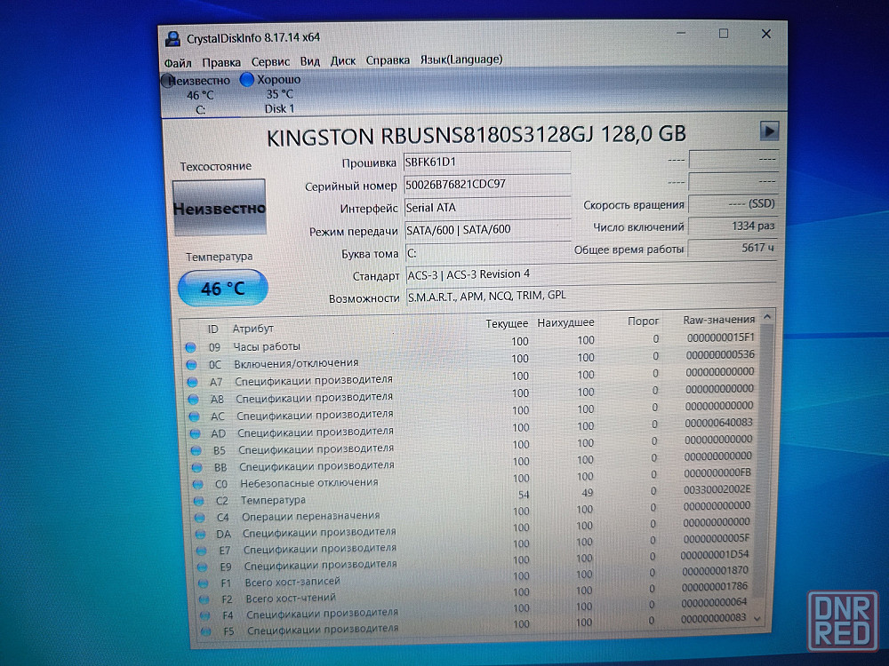Click the Всего хост-чтений attribute name
This screenshot has height=666, width=889.
point(291,598)
